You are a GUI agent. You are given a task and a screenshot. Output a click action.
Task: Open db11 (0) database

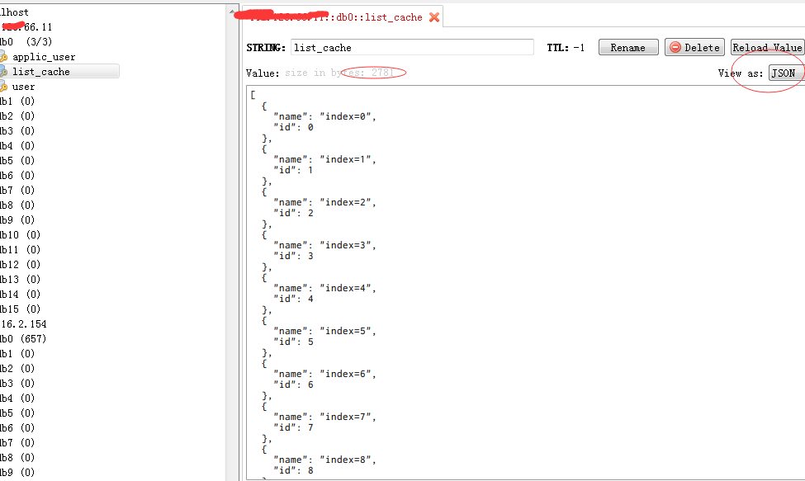click(20, 249)
